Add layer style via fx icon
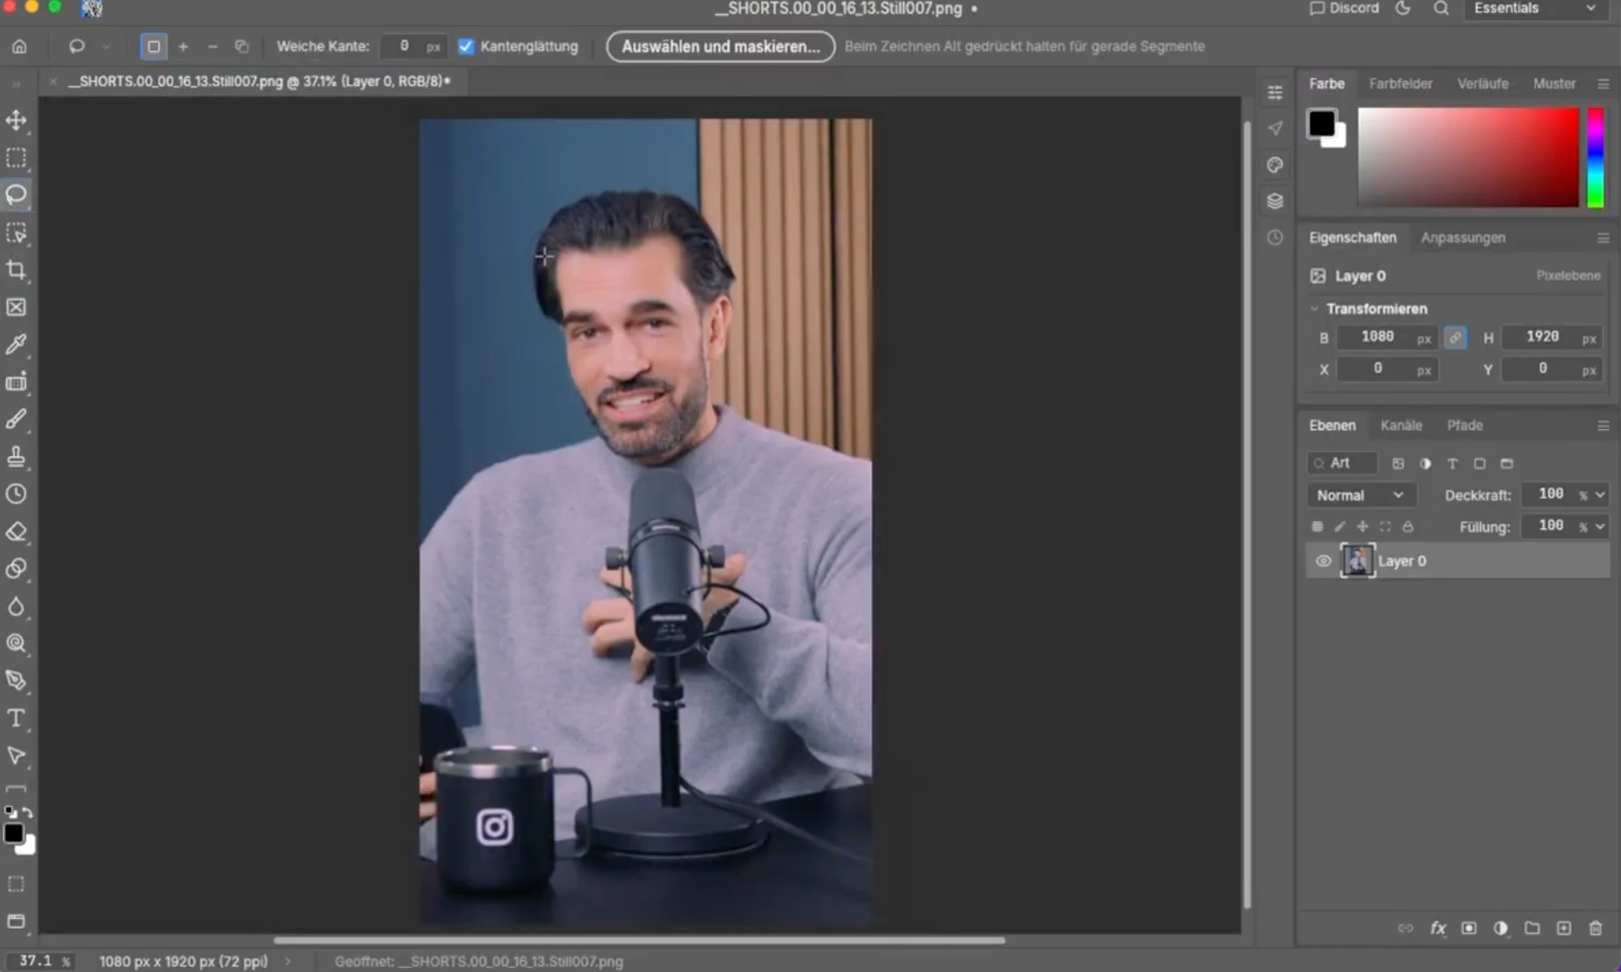This screenshot has height=972, width=1621. pos(1438,928)
